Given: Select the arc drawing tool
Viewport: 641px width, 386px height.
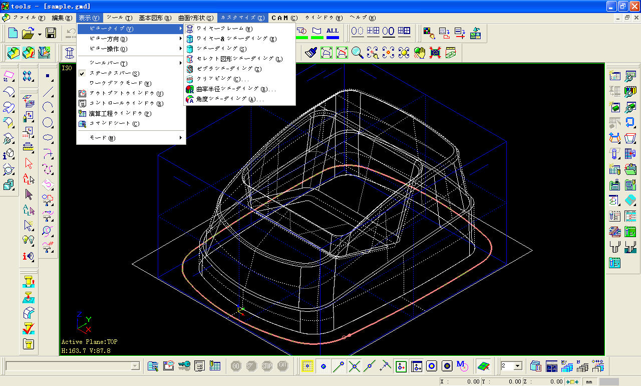Looking at the screenshot, I should pos(48,107).
